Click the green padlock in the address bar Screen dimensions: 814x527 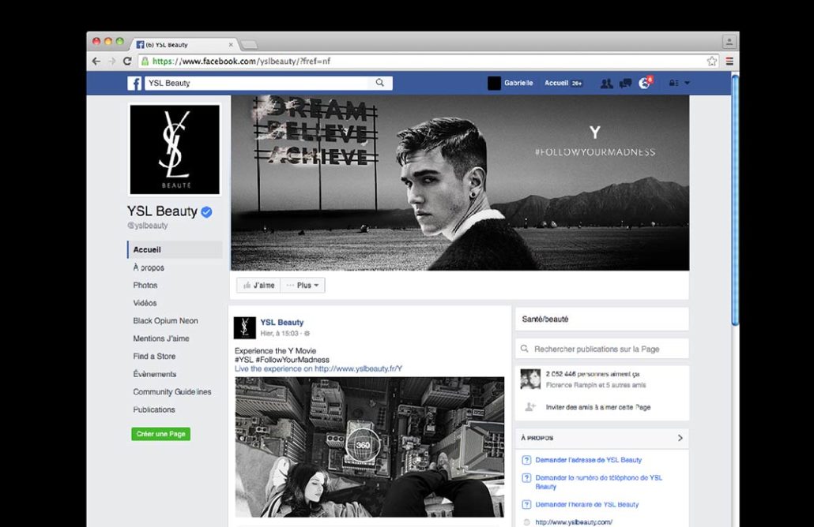145,62
